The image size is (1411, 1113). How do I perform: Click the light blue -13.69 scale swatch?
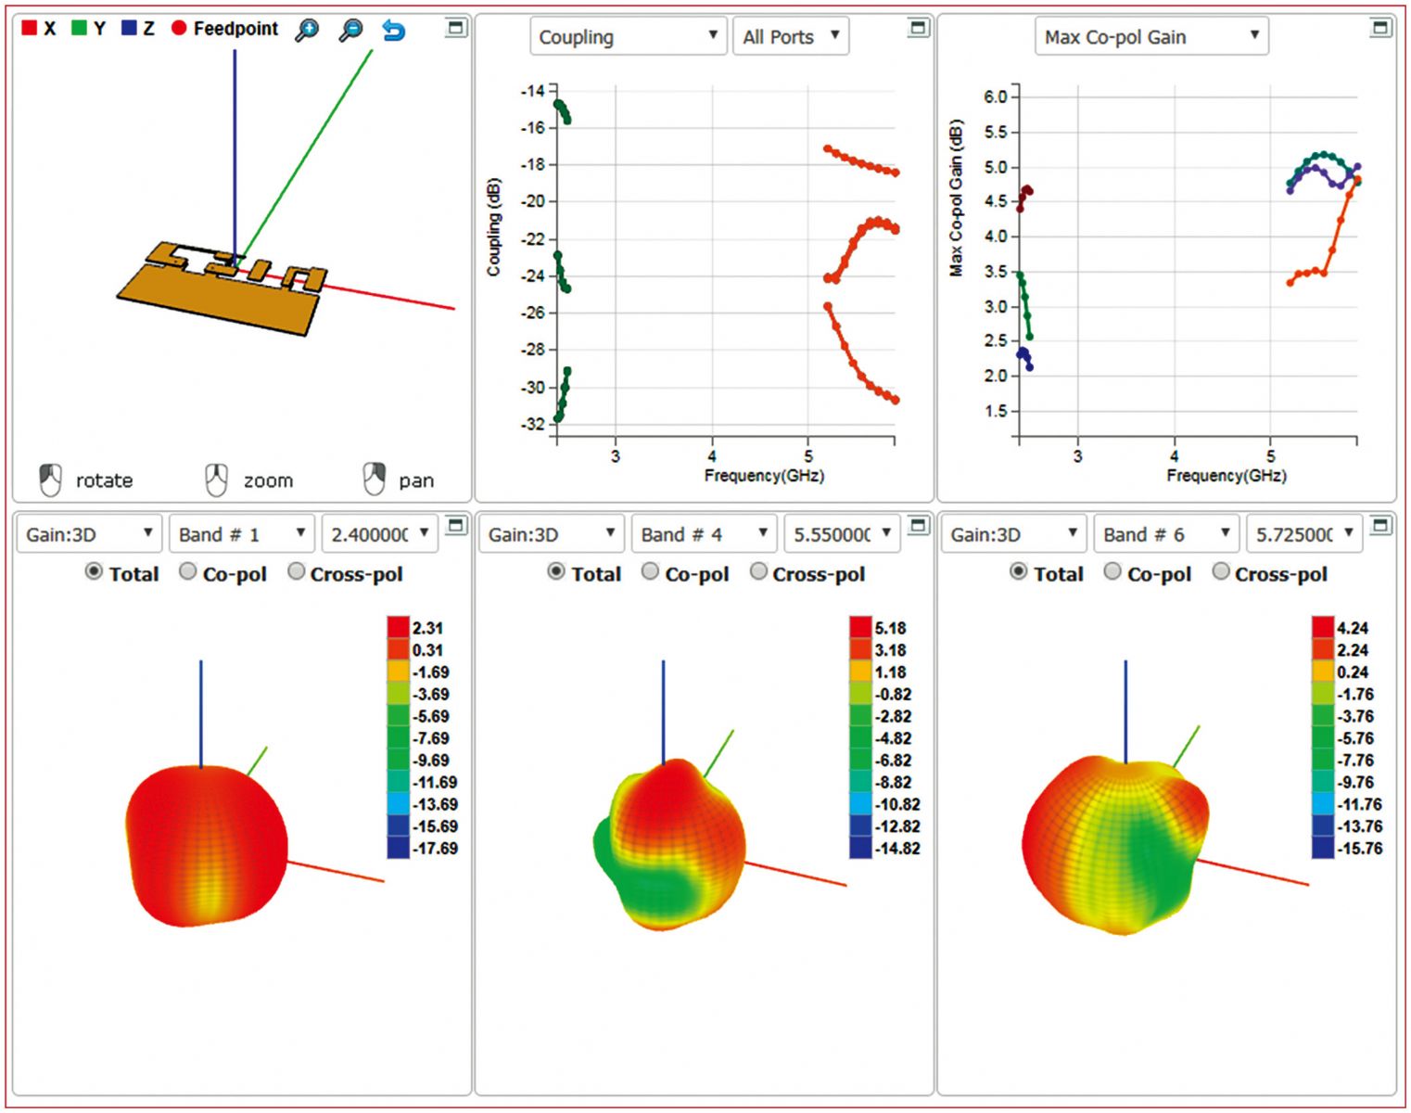point(398,804)
